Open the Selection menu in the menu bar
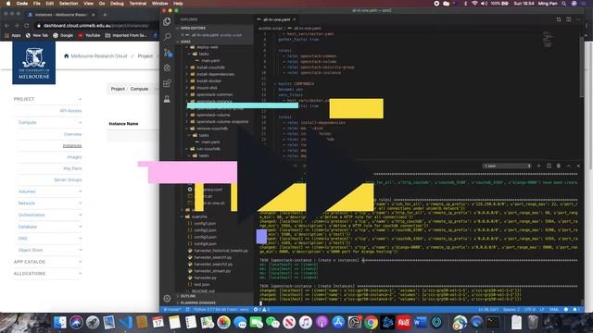This screenshot has width=593, height=333. 69,4
